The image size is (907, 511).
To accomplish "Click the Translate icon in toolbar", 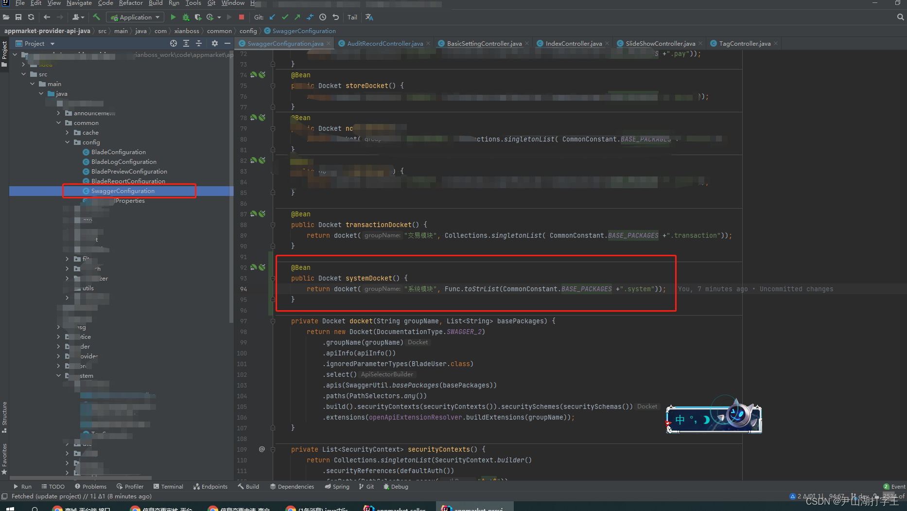I will click(369, 17).
